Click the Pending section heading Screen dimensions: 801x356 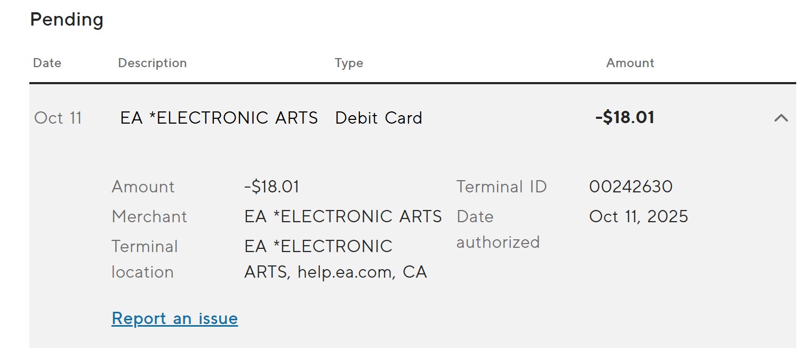click(x=67, y=20)
